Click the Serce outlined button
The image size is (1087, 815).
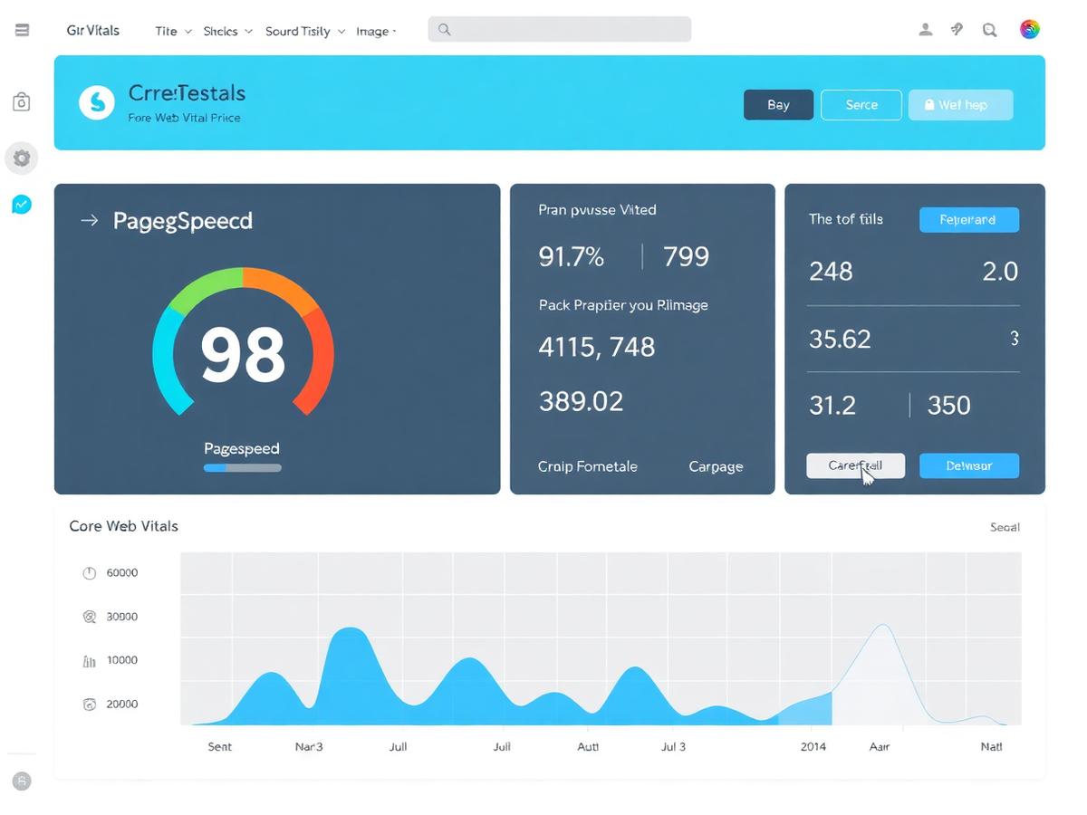(x=861, y=105)
